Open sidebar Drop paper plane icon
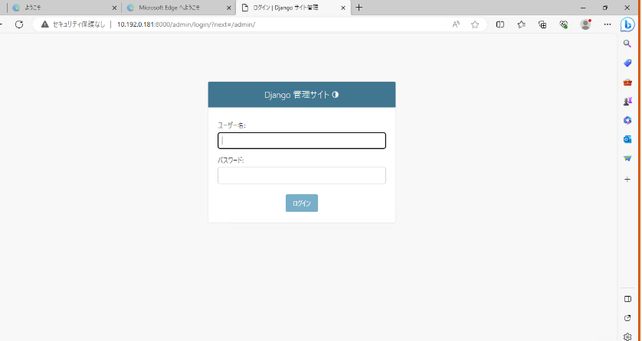Viewport: 642px width, 341px height. click(x=627, y=158)
